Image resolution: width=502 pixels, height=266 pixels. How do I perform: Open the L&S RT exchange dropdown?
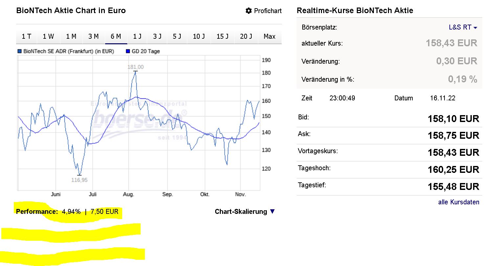[463, 27]
